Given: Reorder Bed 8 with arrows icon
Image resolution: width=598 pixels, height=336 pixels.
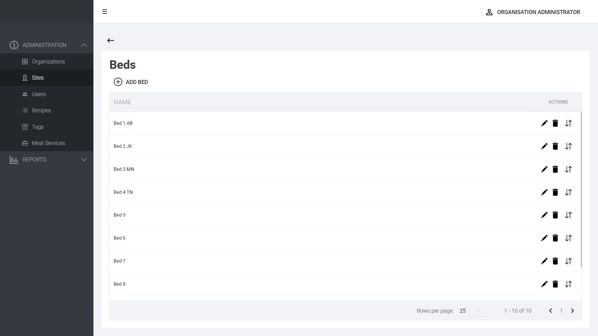Looking at the screenshot, I should click(568, 284).
